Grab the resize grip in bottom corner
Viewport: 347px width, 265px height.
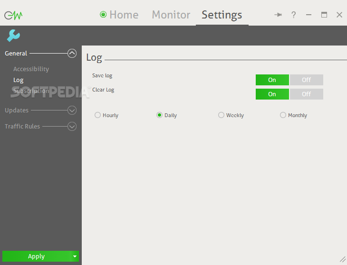pyautogui.click(x=343, y=259)
